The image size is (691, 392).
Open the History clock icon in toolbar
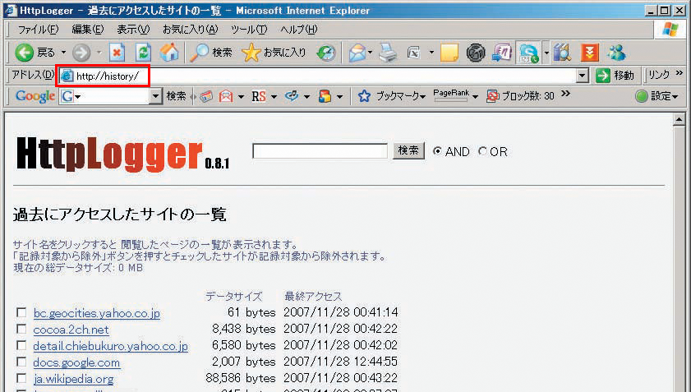click(326, 53)
